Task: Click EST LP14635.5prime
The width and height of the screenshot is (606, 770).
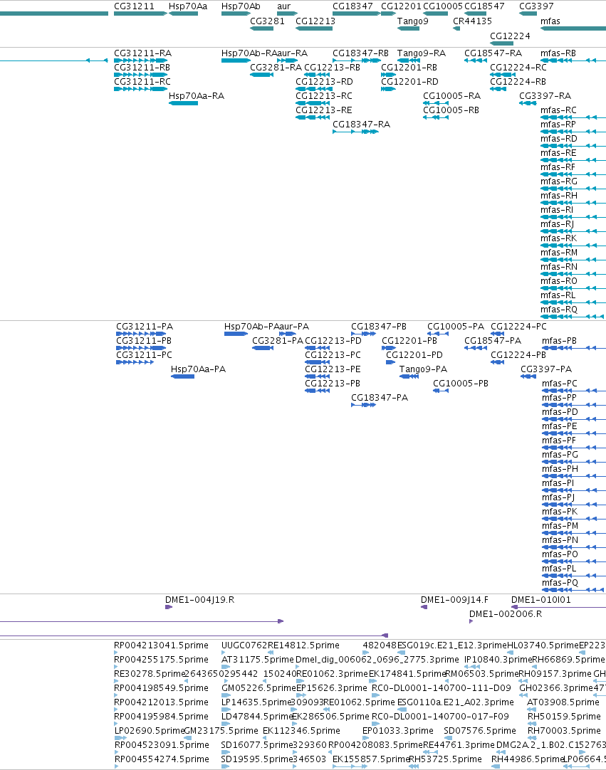Action: coord(257,702)
